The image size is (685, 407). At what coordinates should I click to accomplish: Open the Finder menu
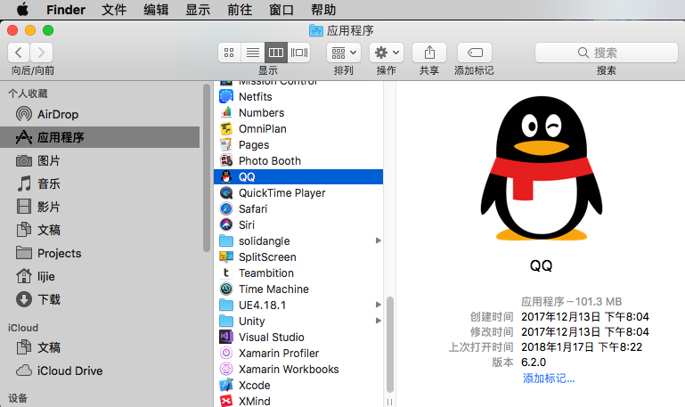(x=66, y=10)
